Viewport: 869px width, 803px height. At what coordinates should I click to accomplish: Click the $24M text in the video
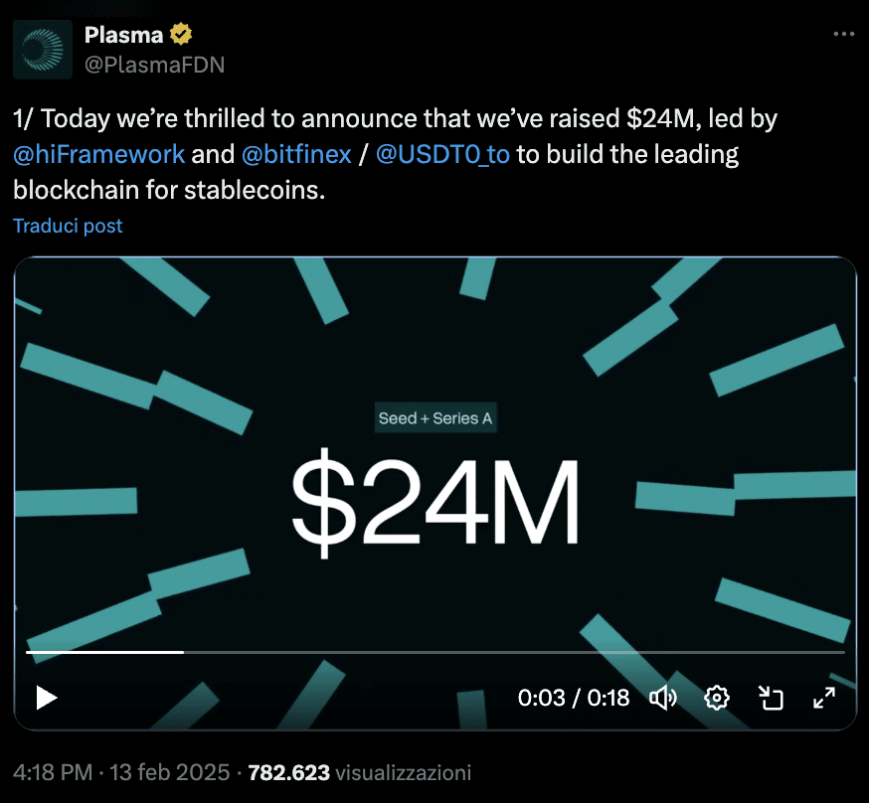[x=435, y=502]
